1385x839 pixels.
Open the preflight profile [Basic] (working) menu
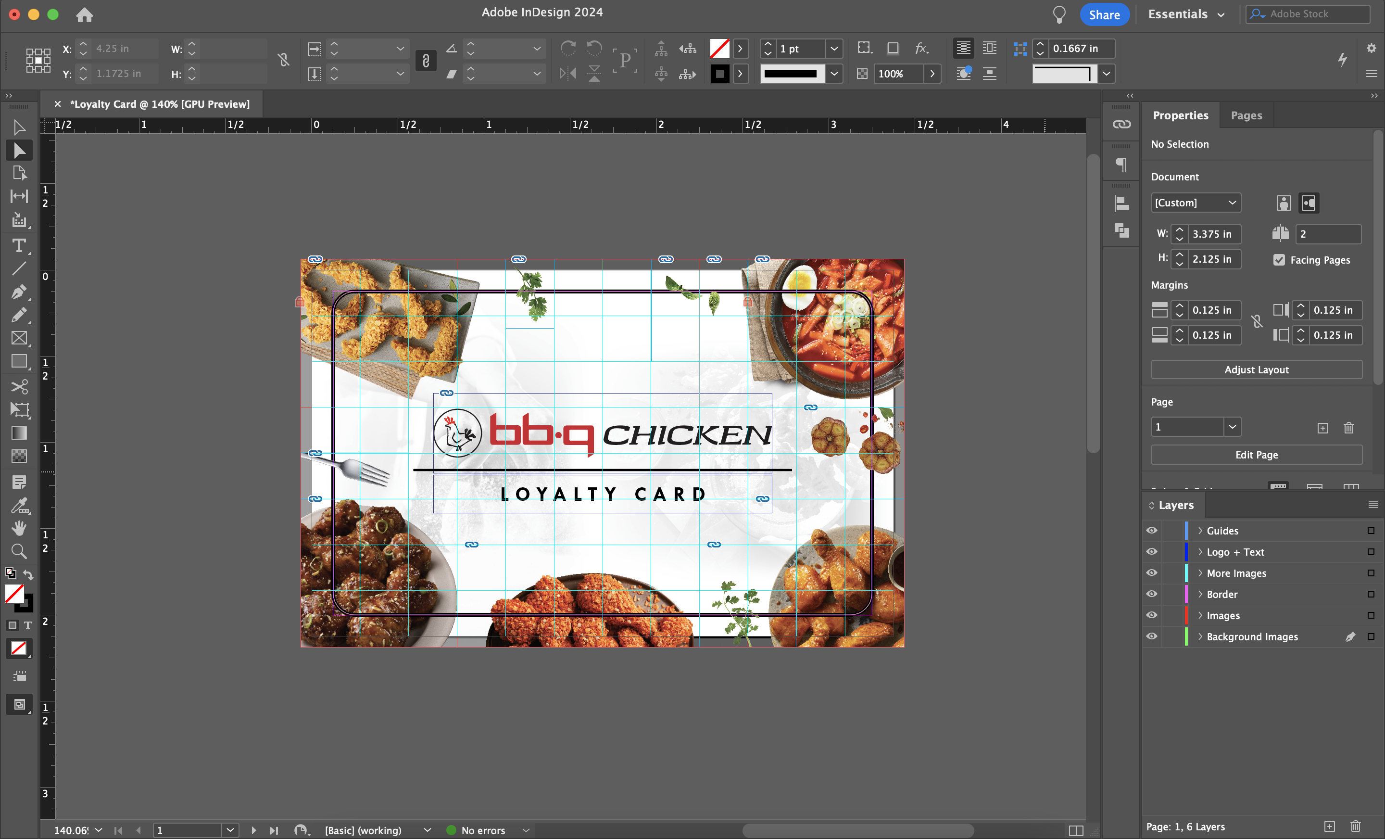point(427,830)
